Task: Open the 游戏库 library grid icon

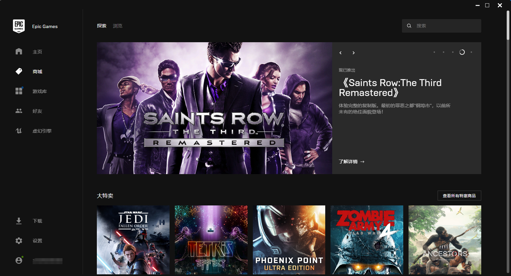Action: (19, 91)
